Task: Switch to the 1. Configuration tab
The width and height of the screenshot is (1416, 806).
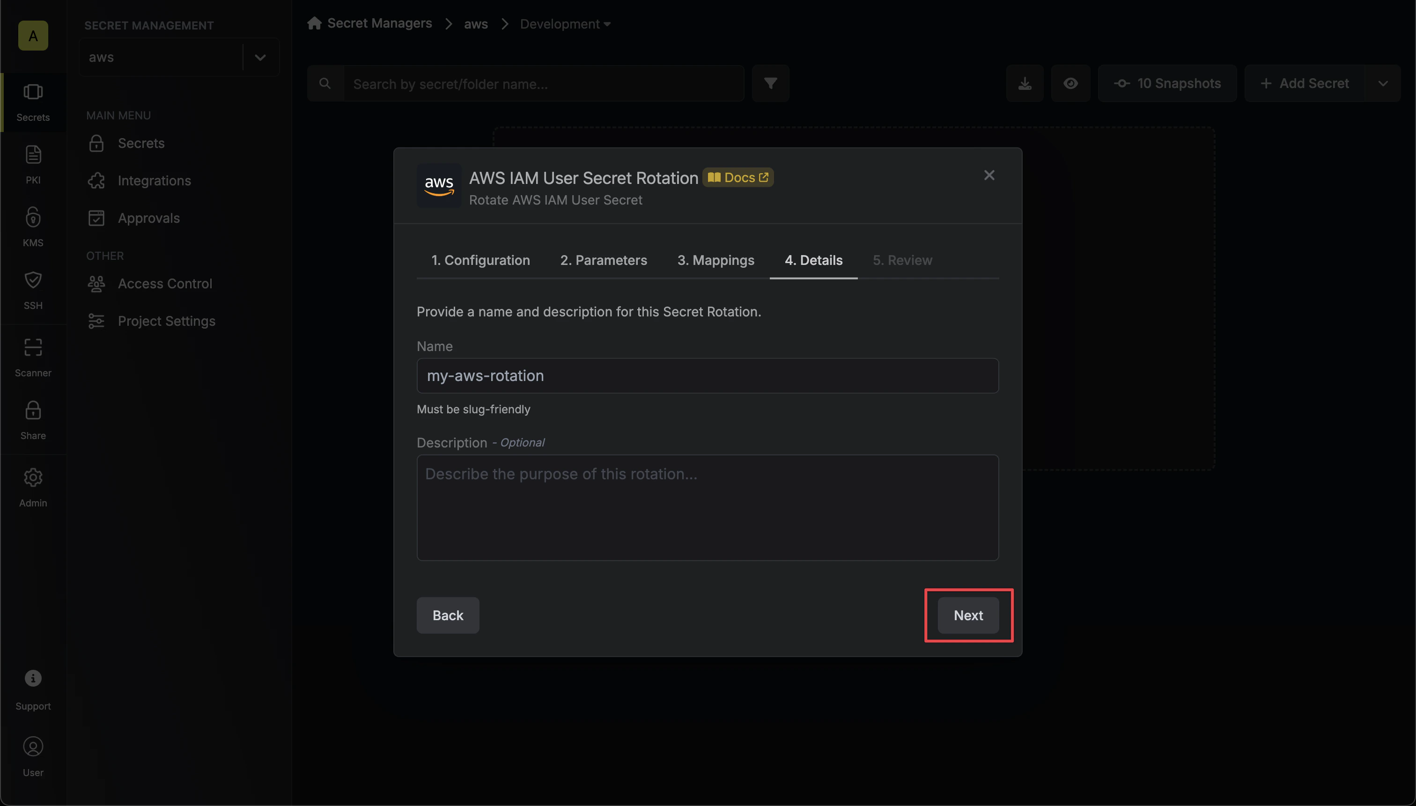Action: click(x=481, y=260)
